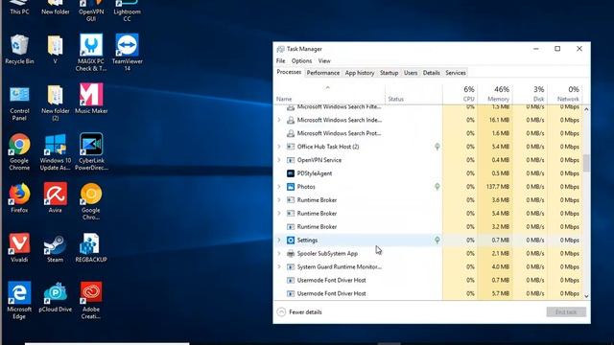Viewport: 614px width, 345px height.
Task: Expand the Microsoft Windows Search Indexer process
Action: pos(279,120)
